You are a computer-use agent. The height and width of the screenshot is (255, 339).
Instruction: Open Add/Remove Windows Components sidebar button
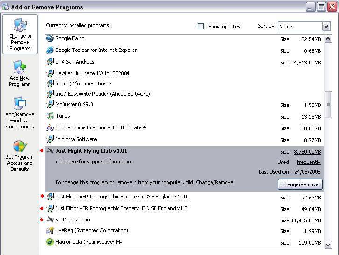coord(20,113)
